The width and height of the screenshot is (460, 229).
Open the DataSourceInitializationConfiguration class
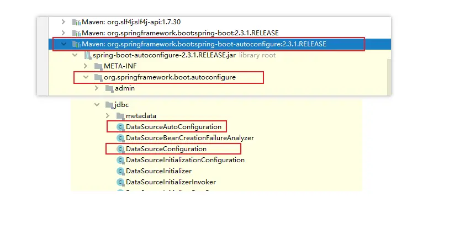click(x=185, y=160)
